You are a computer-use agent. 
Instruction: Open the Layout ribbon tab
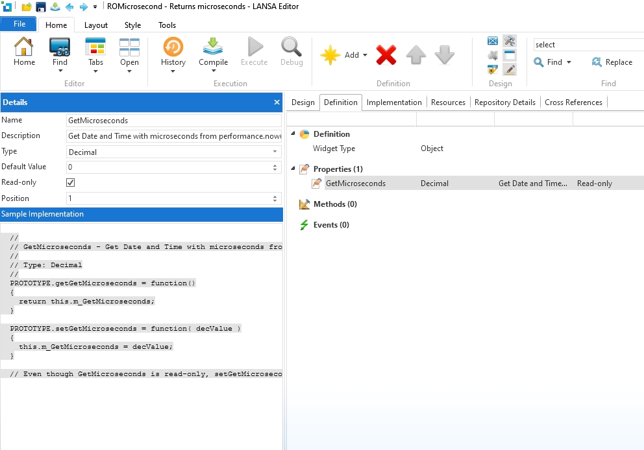pos(96,25)
